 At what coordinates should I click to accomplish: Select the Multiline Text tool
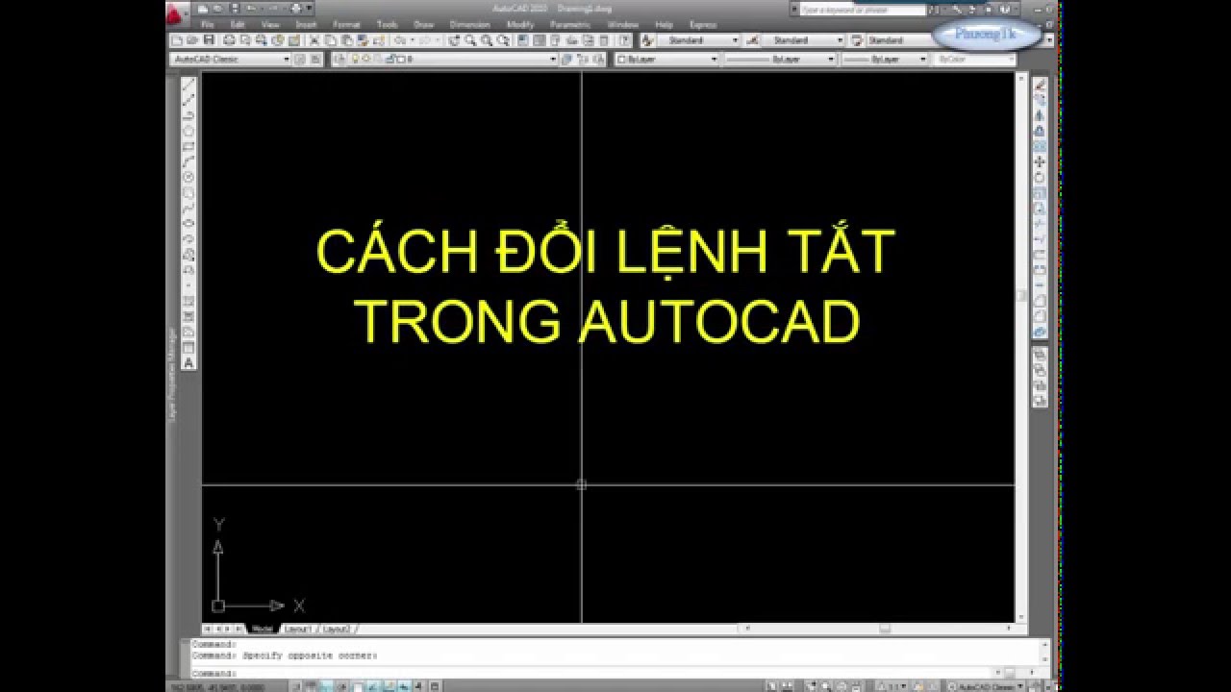coord(188,362)
